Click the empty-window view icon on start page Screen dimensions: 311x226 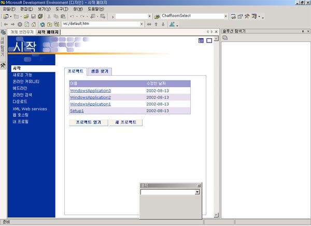pyautogui.click(x=209, y=40)
